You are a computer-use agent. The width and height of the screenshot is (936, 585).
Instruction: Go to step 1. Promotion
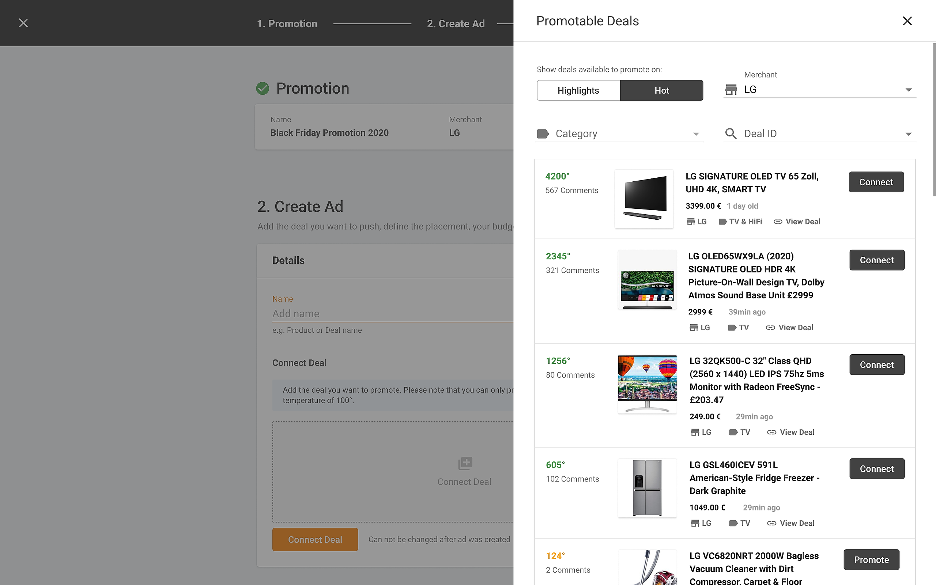point(287,24)
